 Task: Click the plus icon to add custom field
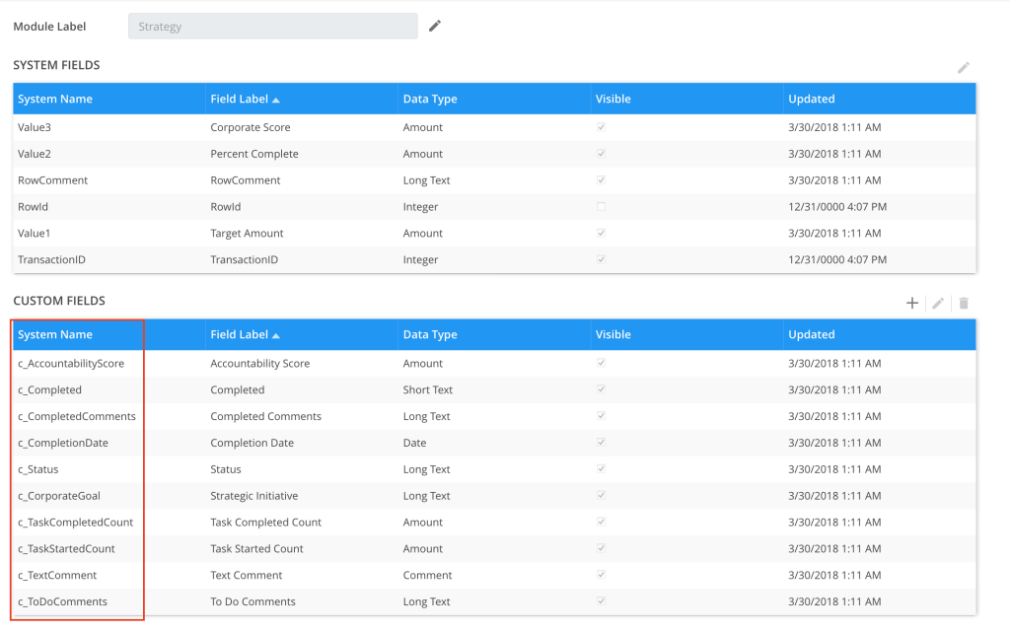click(912, 304)
